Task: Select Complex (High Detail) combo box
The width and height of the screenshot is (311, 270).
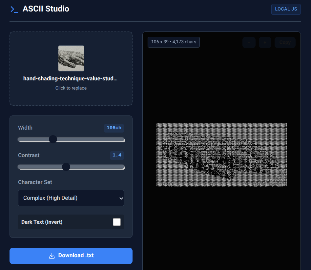Action: (x=71, y=198)
